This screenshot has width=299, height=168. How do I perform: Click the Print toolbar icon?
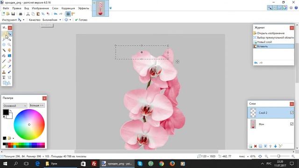[x=21, y=14]
